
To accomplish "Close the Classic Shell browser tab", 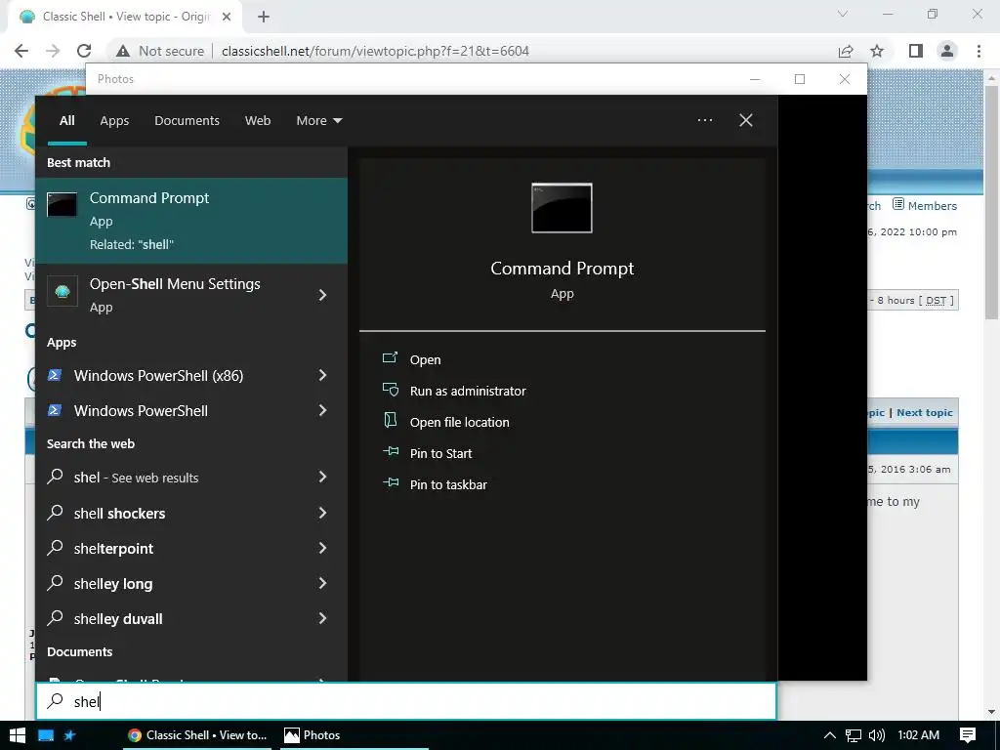I will point(227,17).
